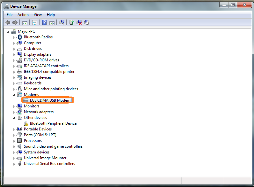This screenshot has height=187, width=254.
Task: Click the Forward arrow toolbar icon
Action: pyautogui.click(x=15, y=22)
